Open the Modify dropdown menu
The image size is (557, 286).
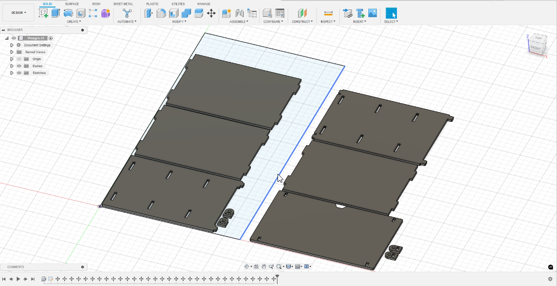[x=179, y=21]
